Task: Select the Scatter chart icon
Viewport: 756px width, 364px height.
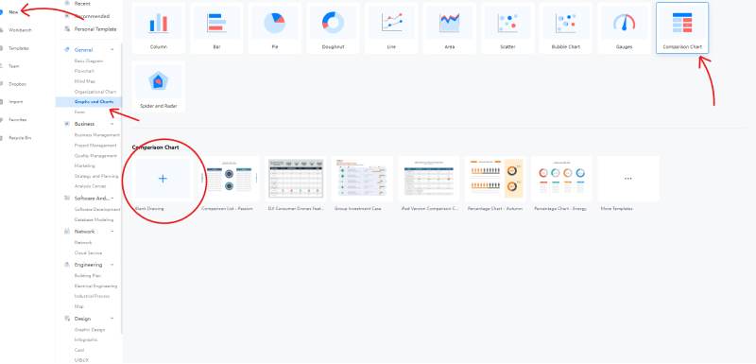Action: tap(507, 23)
